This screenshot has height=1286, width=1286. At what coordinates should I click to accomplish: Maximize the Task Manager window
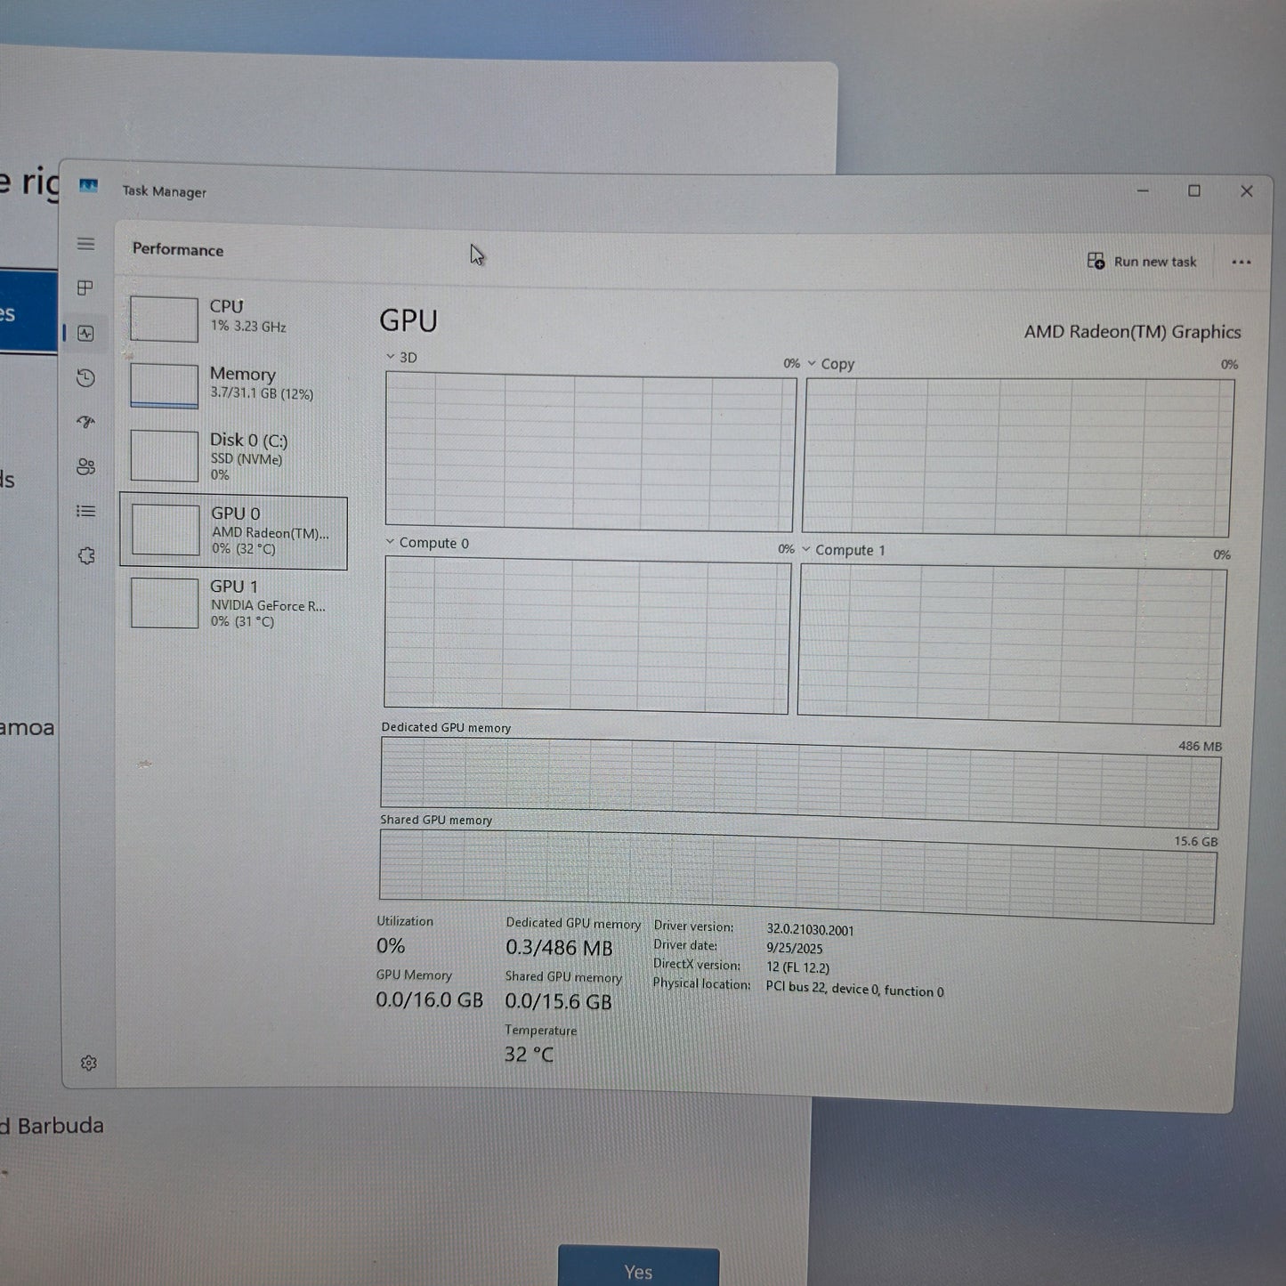[x=1194, y=190]
